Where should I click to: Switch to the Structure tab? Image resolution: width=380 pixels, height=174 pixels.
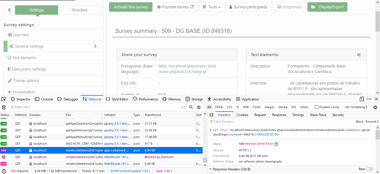point(79,10)
